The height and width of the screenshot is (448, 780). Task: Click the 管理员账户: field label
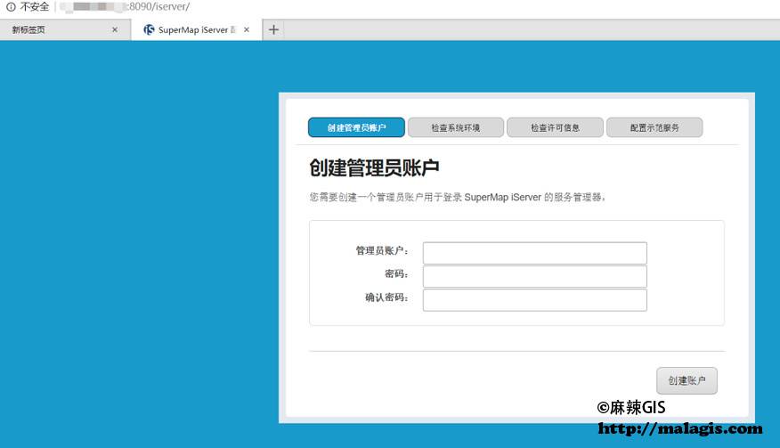(382, 250)
